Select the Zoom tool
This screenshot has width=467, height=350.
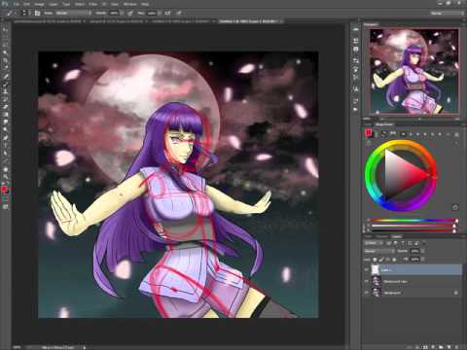[6, 177]
